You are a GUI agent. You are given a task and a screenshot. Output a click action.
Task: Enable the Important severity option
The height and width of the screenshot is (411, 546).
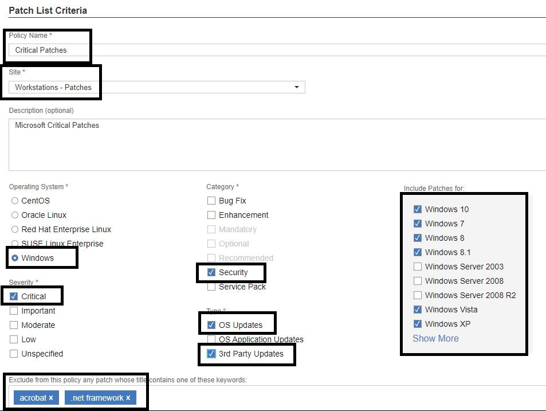pos(13,311)
